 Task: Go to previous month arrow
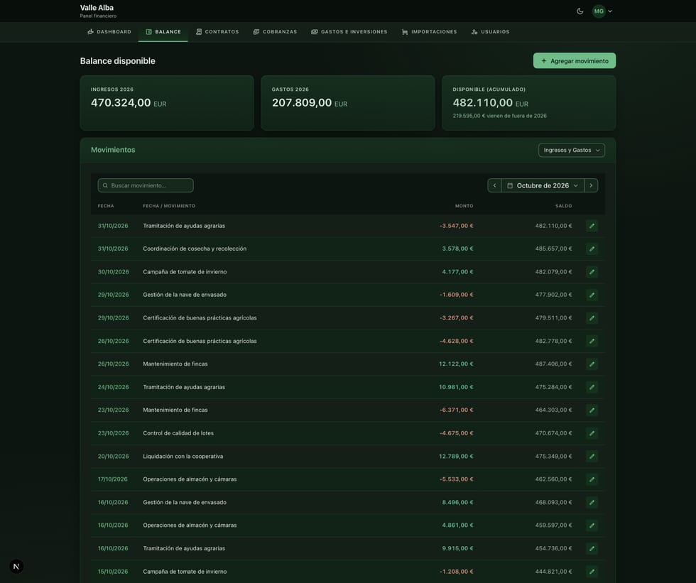(494, 185)
